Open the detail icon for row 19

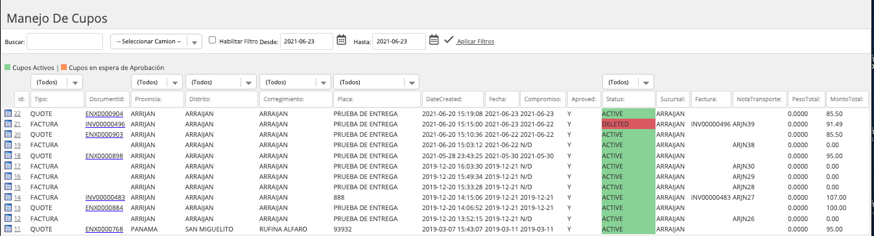8,145
